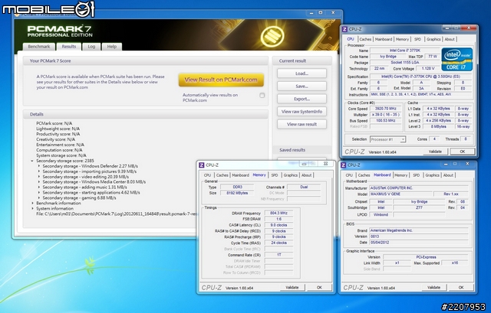
Task: Click the Load... button under Current result
Action: pos(302,73)
